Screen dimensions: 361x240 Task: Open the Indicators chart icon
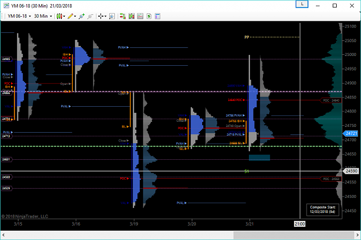(x=140, y=16)
